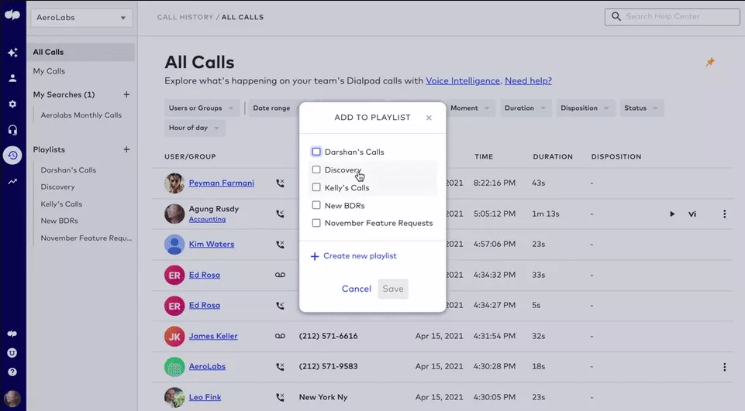Click the headset icon in left sidebar
Screen dimensions: 745x411
[12, 129]
